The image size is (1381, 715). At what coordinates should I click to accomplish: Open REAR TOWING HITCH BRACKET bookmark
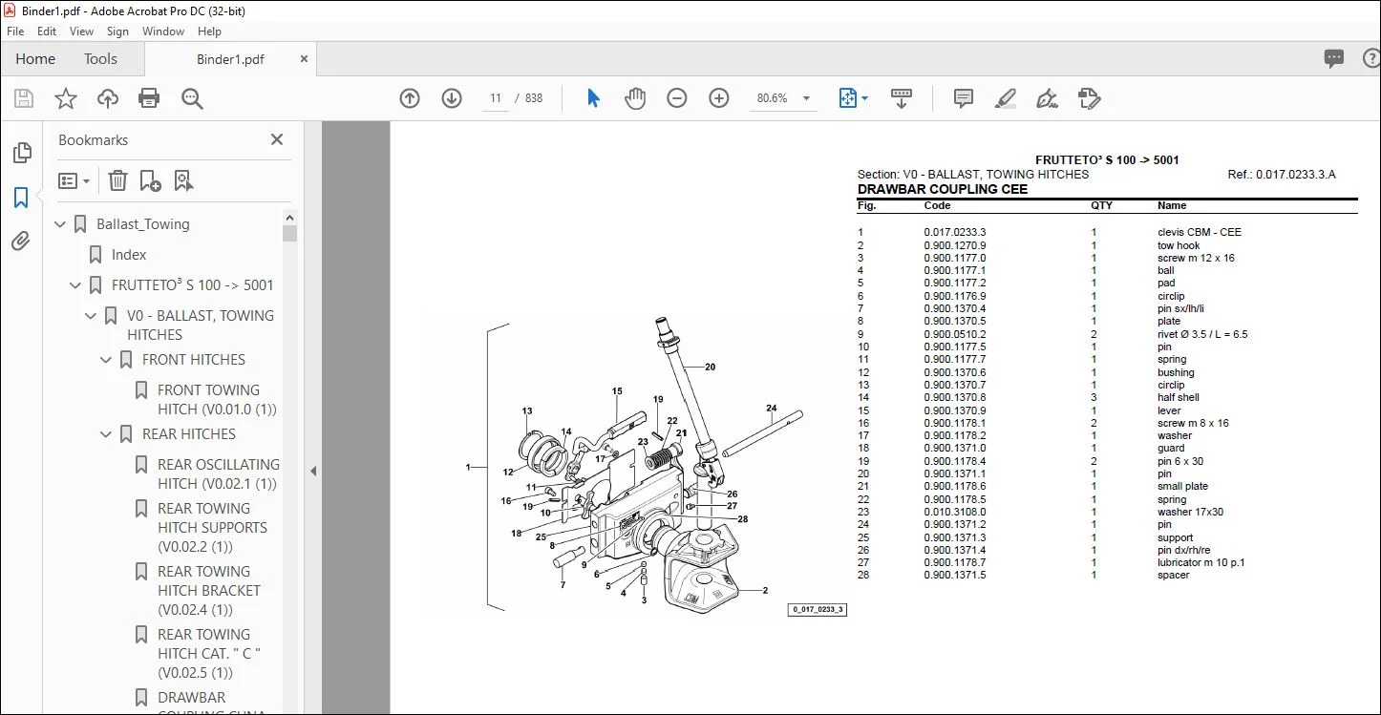(x=209, y=591)
